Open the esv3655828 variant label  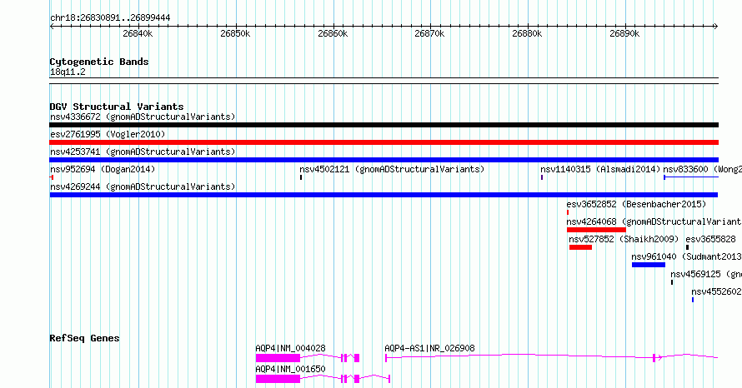[711, 239]
